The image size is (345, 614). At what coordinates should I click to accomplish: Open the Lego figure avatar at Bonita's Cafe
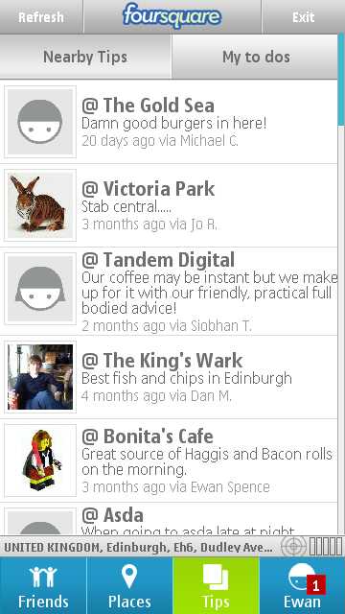point(40,460)
